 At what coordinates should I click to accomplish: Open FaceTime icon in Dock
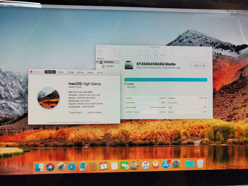coord(125,166)
